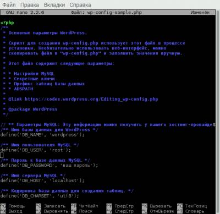Open the Вкладки menu

point(54,5)
